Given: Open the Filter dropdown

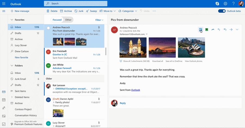Looking at the screenshot, I should pyautogui.click(x=99, y=20).
